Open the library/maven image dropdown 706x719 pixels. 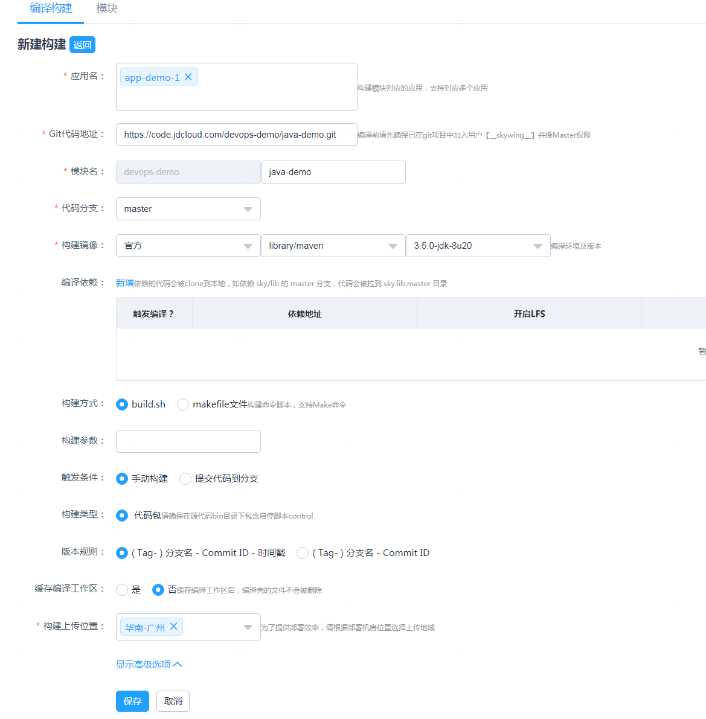(392, 246)
